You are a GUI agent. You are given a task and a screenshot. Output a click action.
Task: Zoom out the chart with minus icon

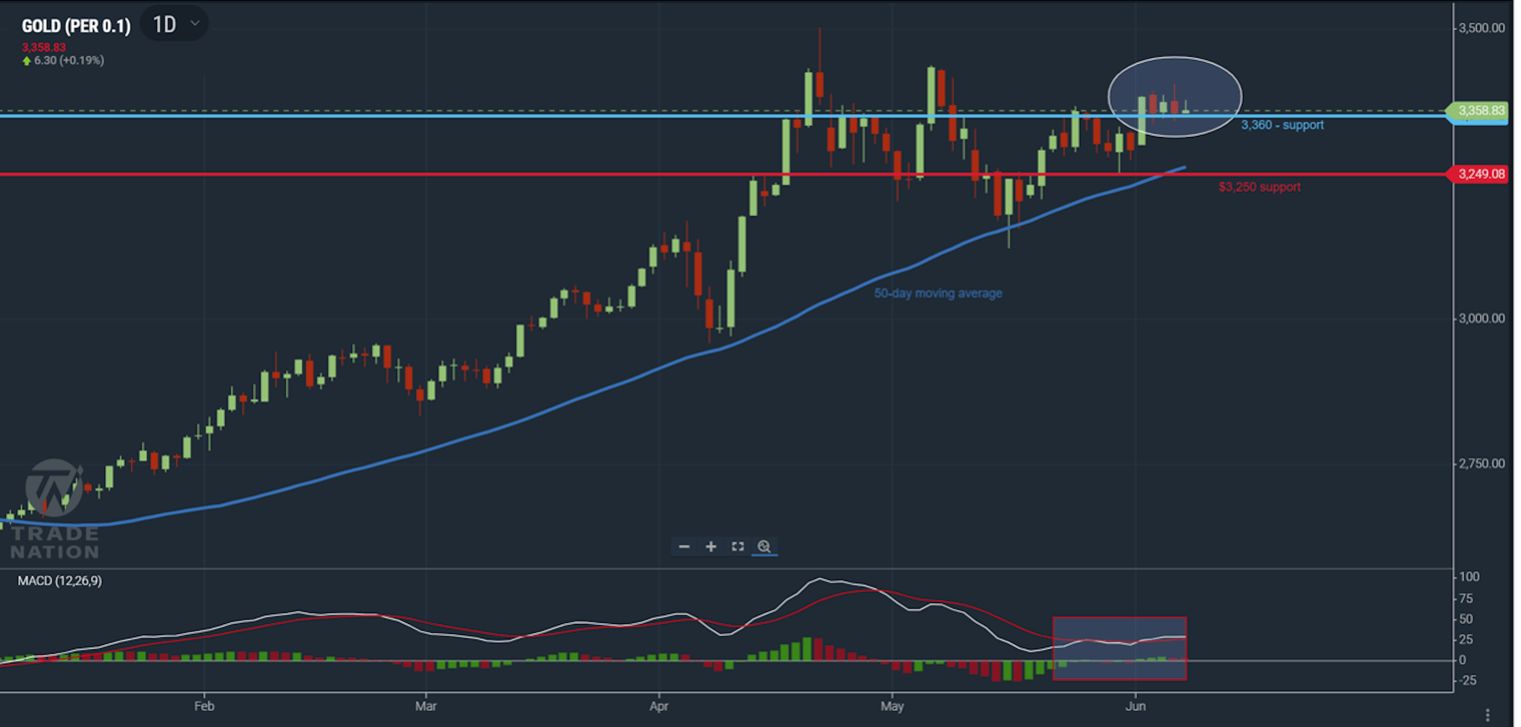[x=684, y=546]
